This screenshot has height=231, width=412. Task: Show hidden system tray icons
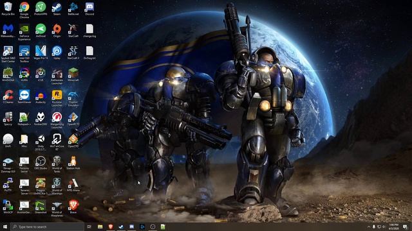point(368,227)
